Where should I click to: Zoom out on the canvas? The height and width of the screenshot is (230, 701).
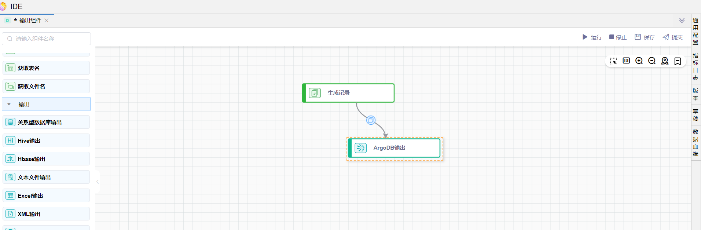coord(652,61)
